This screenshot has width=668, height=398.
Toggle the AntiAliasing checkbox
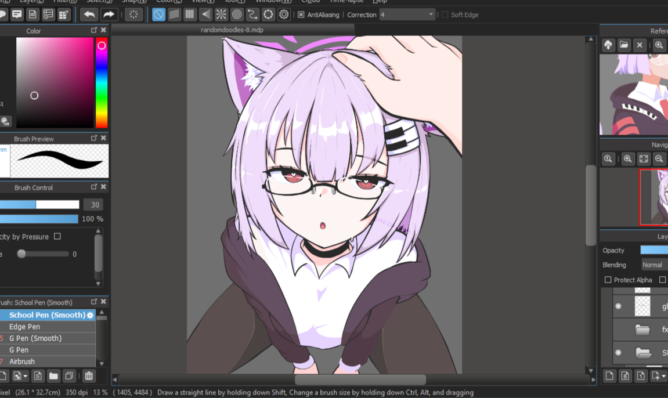click(301, 15)
